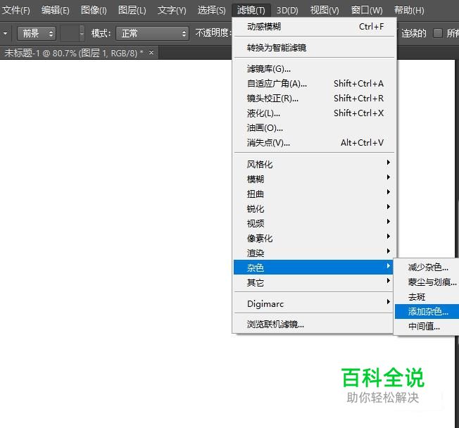459x428 pixels.
Task: Open the pattern picker dropdown arrow
Action: 82,33
